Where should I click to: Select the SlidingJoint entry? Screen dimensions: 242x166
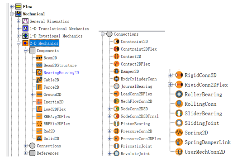[202, 123]
